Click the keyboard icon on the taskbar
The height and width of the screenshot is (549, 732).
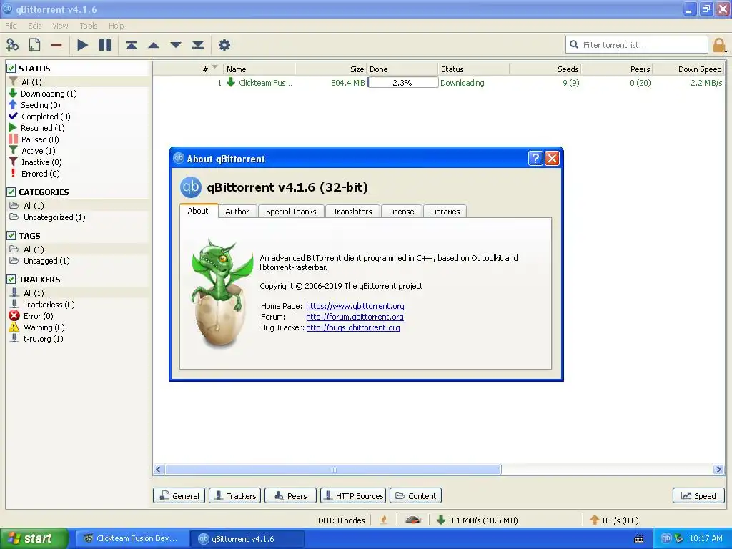(x=639, y=539)
